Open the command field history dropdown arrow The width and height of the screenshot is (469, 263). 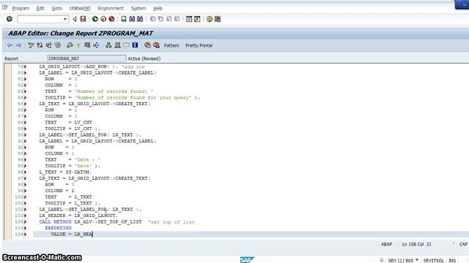[65, 20]
